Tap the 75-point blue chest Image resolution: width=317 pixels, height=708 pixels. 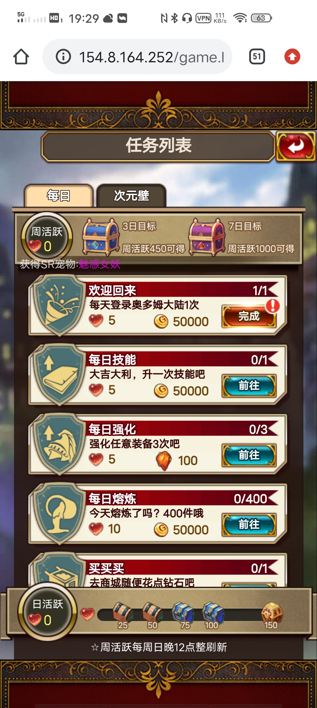click(x=183, y=615)
